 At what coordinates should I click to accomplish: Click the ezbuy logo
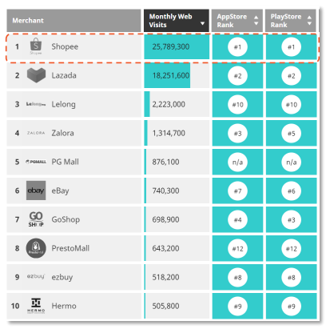[36, 276]
